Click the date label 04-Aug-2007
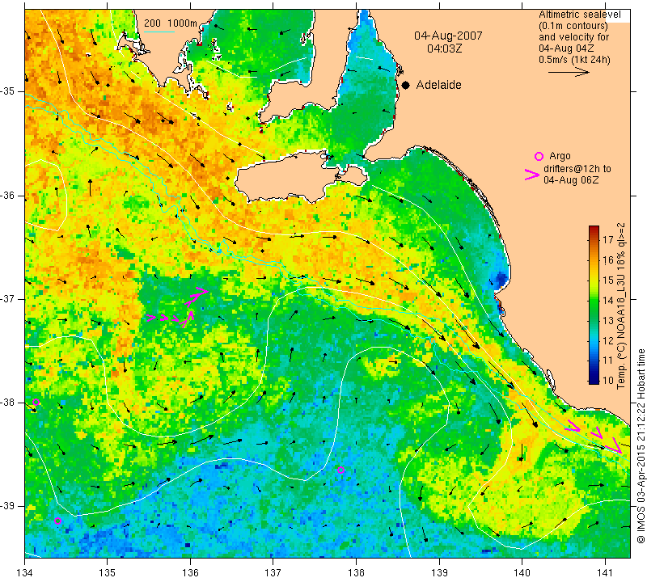 pyautogui.click(x=448, y=36)
